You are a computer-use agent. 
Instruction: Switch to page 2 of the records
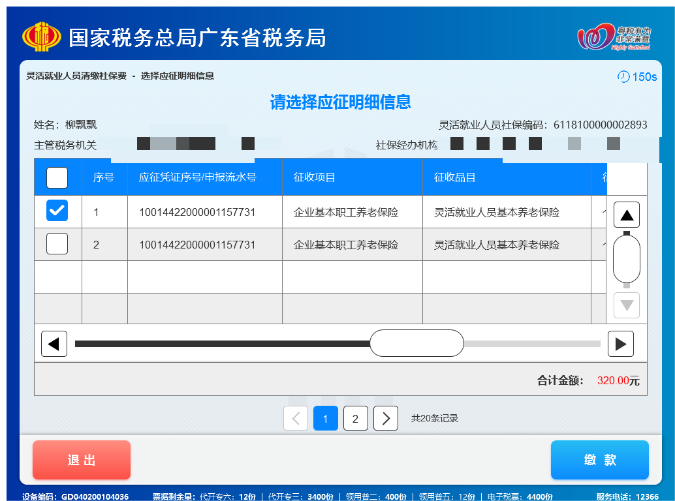point(355,418)
